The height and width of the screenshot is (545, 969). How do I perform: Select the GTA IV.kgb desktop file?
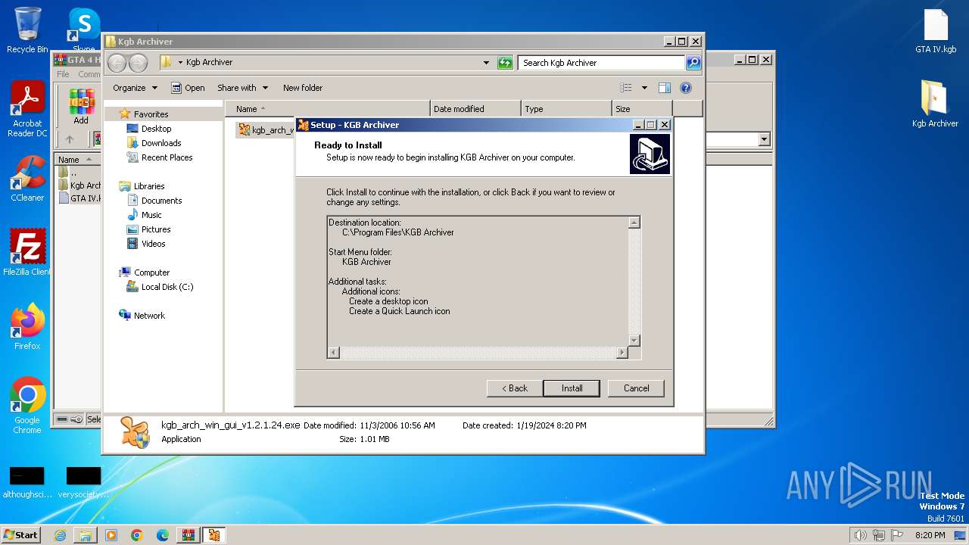pos(936,30)
